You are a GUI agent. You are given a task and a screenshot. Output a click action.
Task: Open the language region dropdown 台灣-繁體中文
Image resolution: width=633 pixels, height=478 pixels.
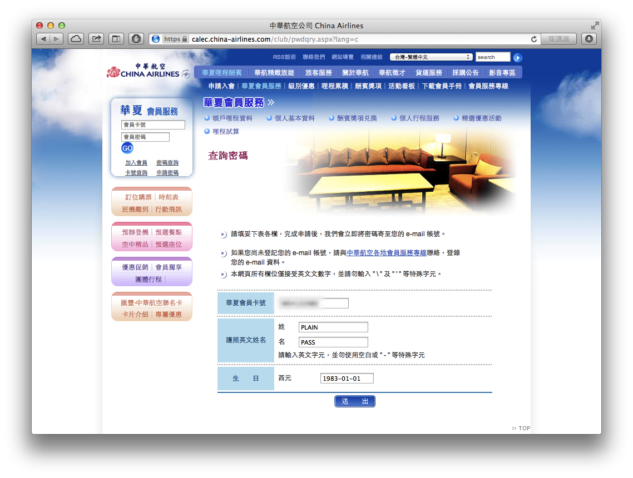(x=431, y=57)
